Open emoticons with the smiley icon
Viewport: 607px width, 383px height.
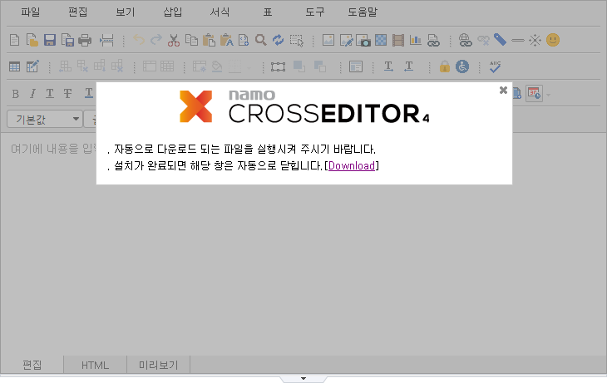coord(553,40)
